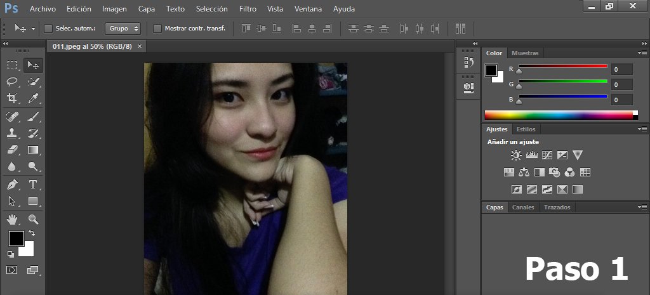
Task: Select the Gradient tool
Action: [33, 150]
